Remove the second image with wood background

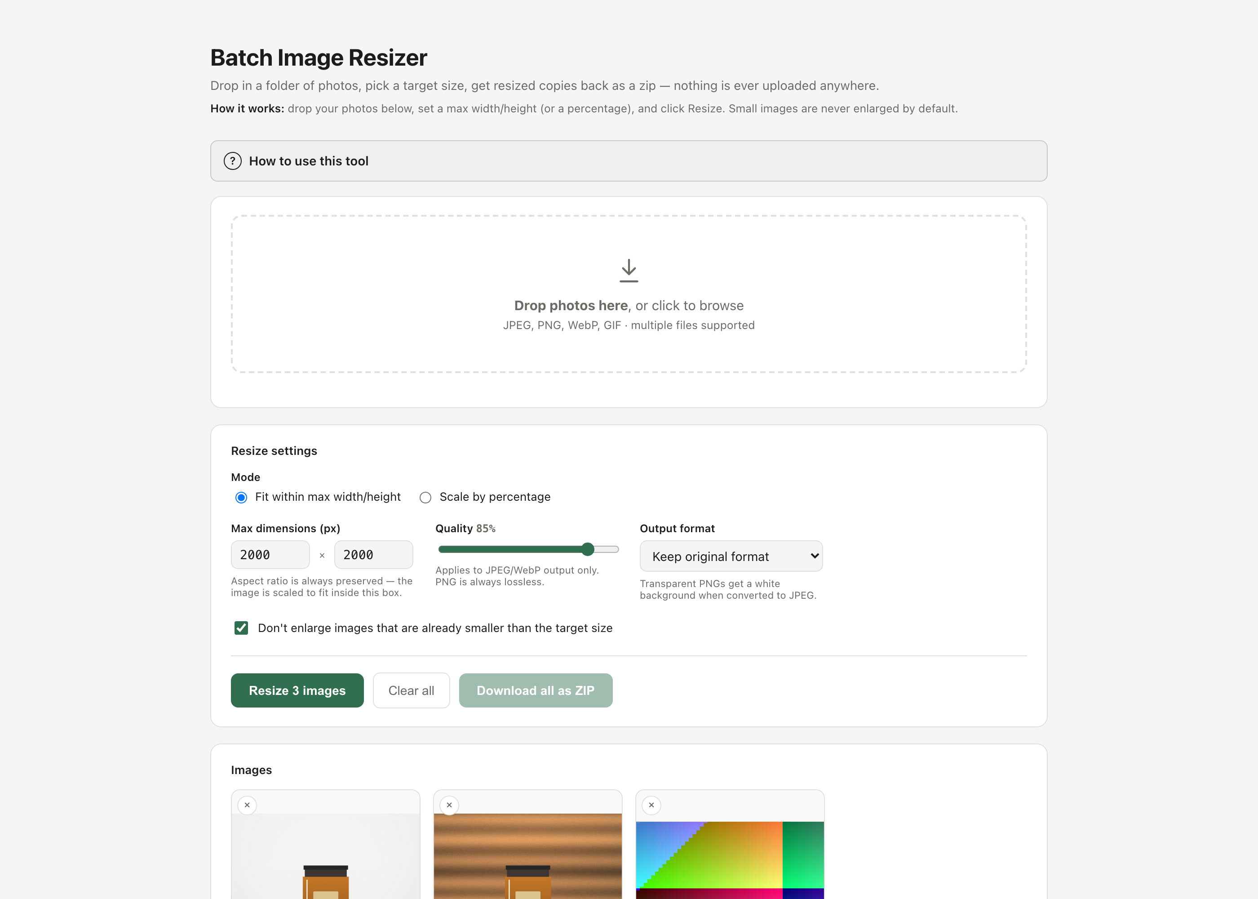(x=449, y=805)
